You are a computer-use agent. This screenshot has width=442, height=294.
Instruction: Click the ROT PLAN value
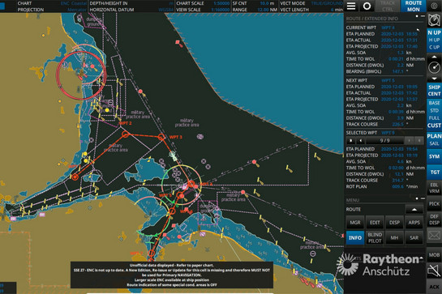pos(397,187)
